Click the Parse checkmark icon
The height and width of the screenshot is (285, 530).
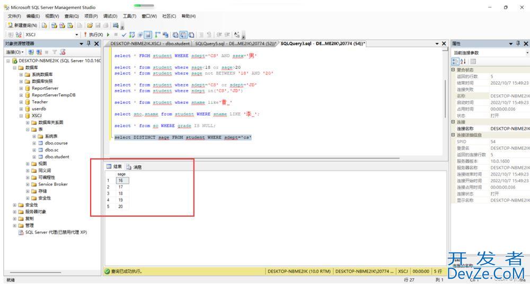[124, 34]
